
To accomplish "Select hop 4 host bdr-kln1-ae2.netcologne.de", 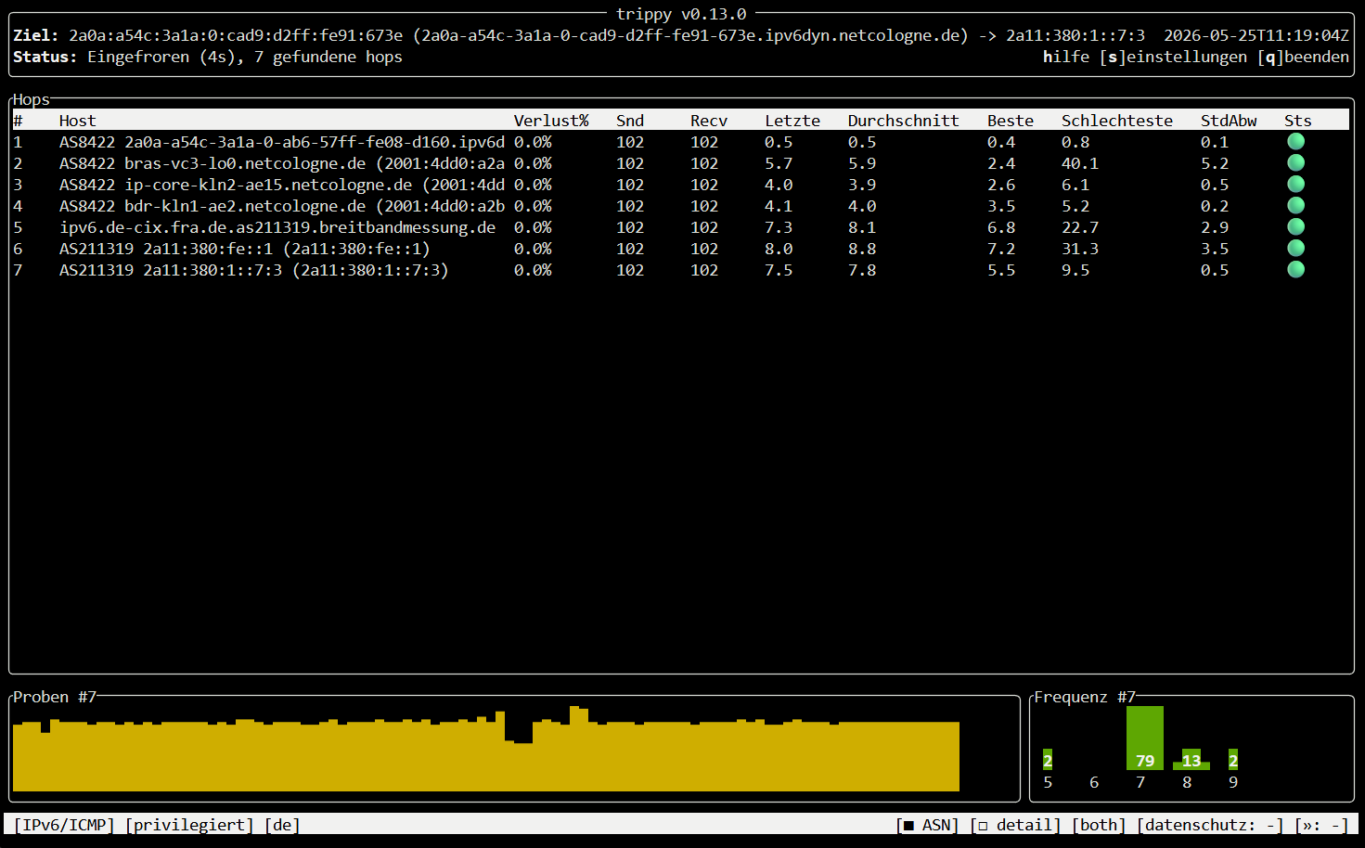I will tap(282, 206).
